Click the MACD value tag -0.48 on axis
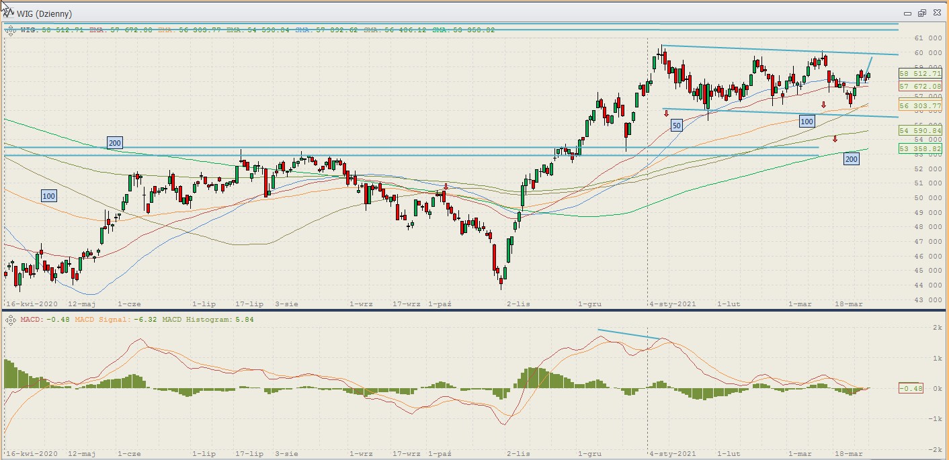This screenshot has height=460, width=949. click(910, 388)
